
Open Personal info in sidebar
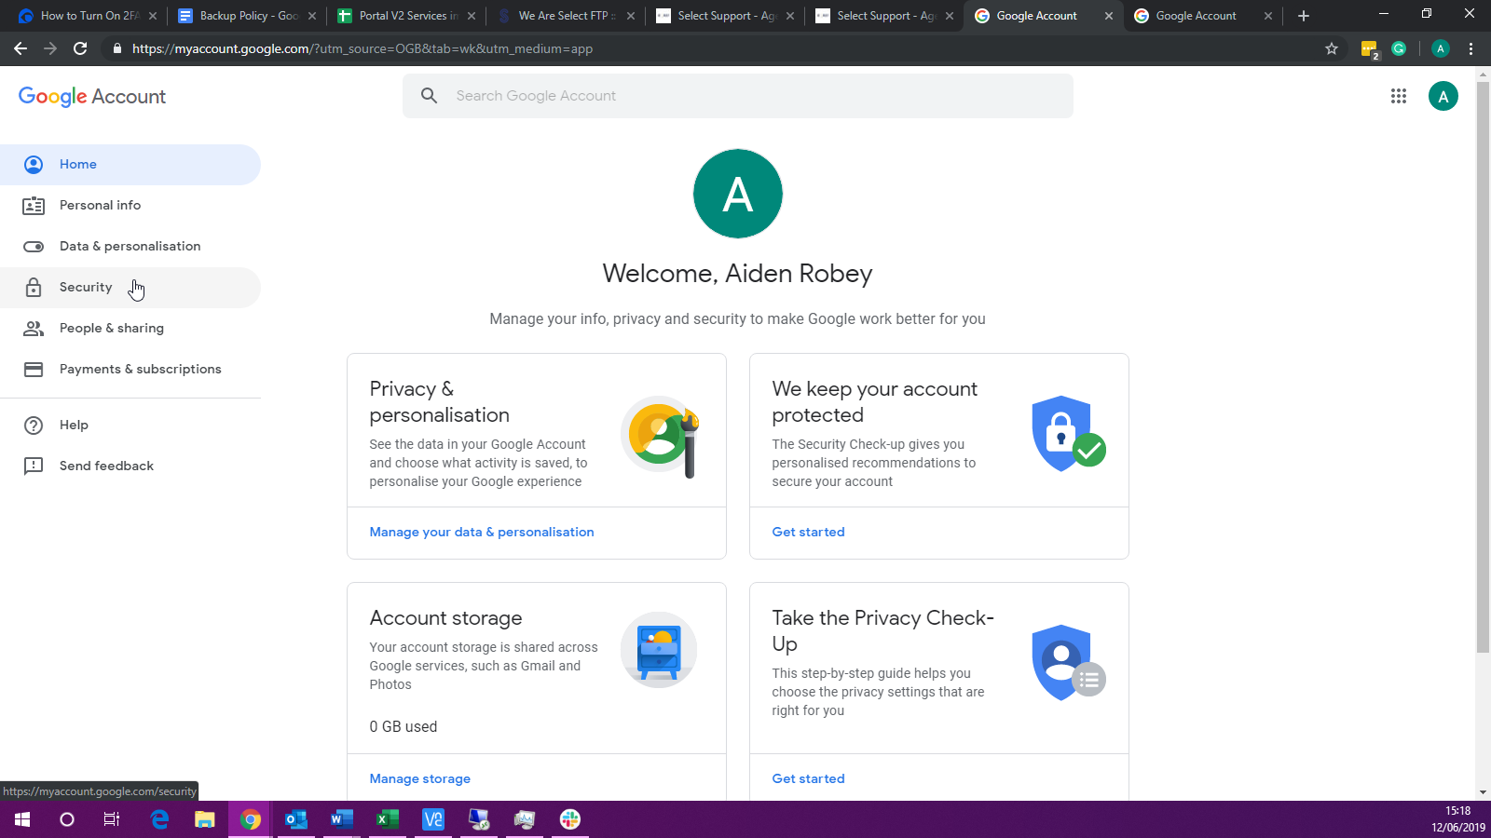130,206
